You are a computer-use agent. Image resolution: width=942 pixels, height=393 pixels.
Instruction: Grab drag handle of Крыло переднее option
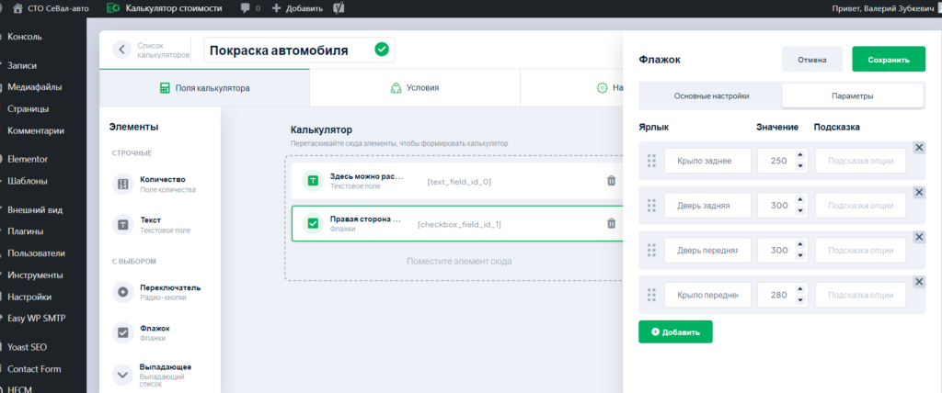[651, 295]
